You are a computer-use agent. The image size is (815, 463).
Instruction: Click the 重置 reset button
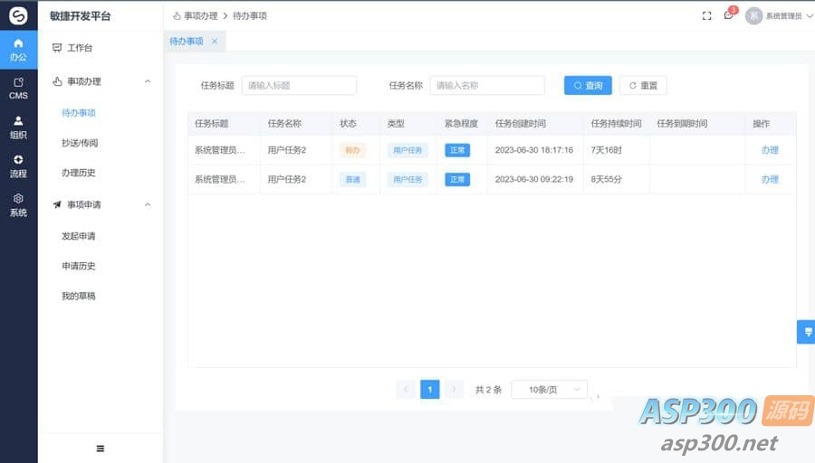[643, 85]
